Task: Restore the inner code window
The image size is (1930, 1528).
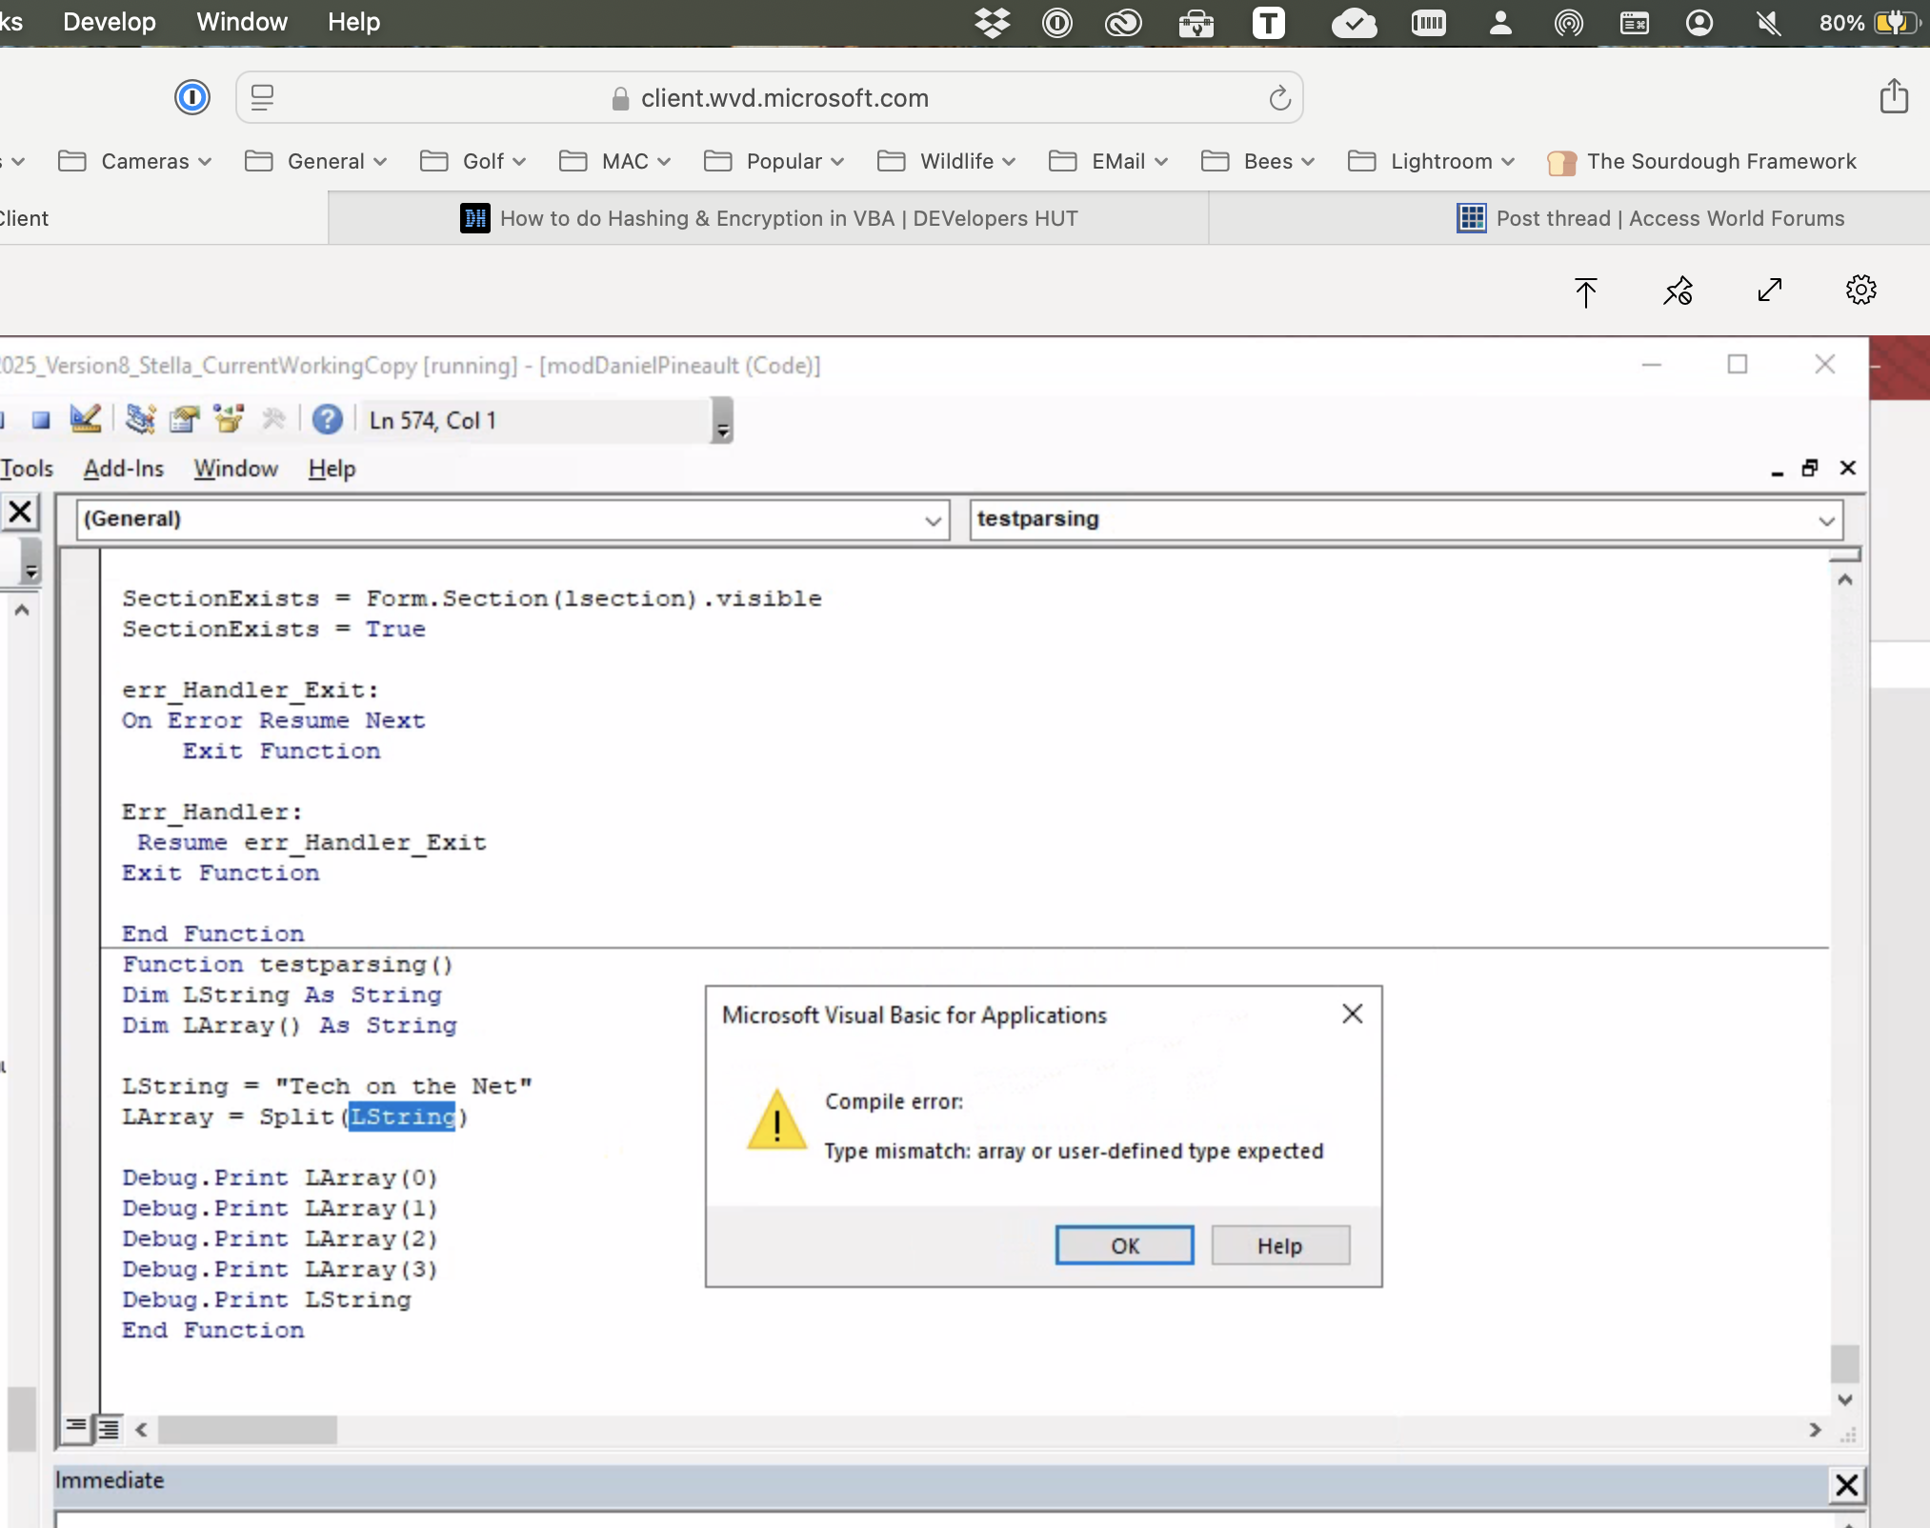Action: 1810,468
